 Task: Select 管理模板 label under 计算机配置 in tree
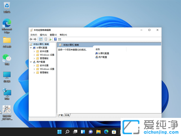(44, 58)
